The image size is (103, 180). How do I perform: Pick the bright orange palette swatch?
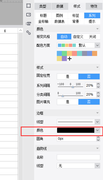coord(95,53)
